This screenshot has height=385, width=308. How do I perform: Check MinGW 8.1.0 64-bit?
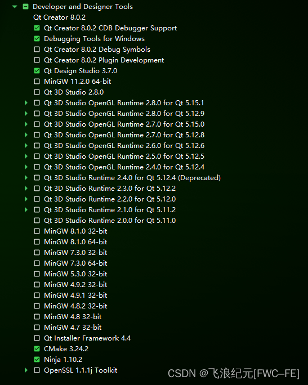[x=37, y=242]
